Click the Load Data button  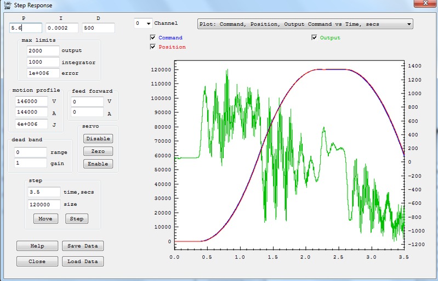click(82, 261)
